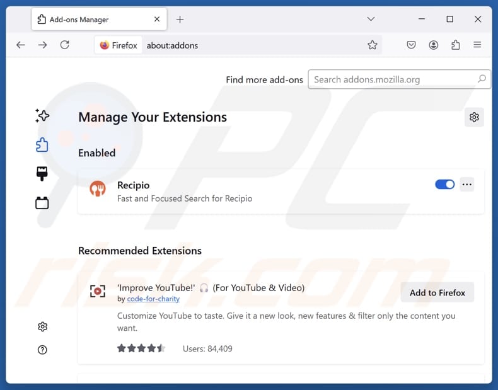Bookmark this page with the star icon

372,45
